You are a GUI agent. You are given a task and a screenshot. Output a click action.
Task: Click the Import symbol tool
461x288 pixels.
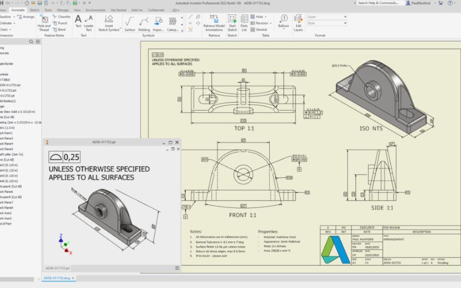[158, 24]
